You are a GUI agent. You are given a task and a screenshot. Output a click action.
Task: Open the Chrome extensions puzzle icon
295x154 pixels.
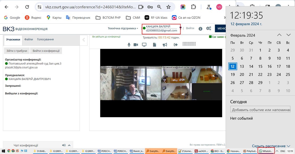193,7
